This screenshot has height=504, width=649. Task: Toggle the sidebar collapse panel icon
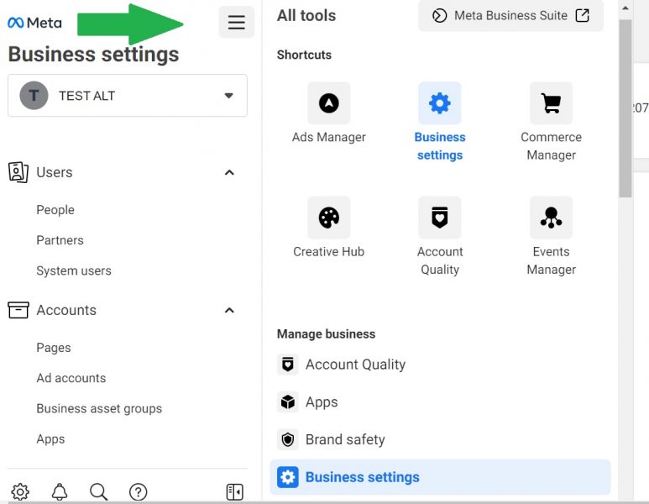coord(235,492)
